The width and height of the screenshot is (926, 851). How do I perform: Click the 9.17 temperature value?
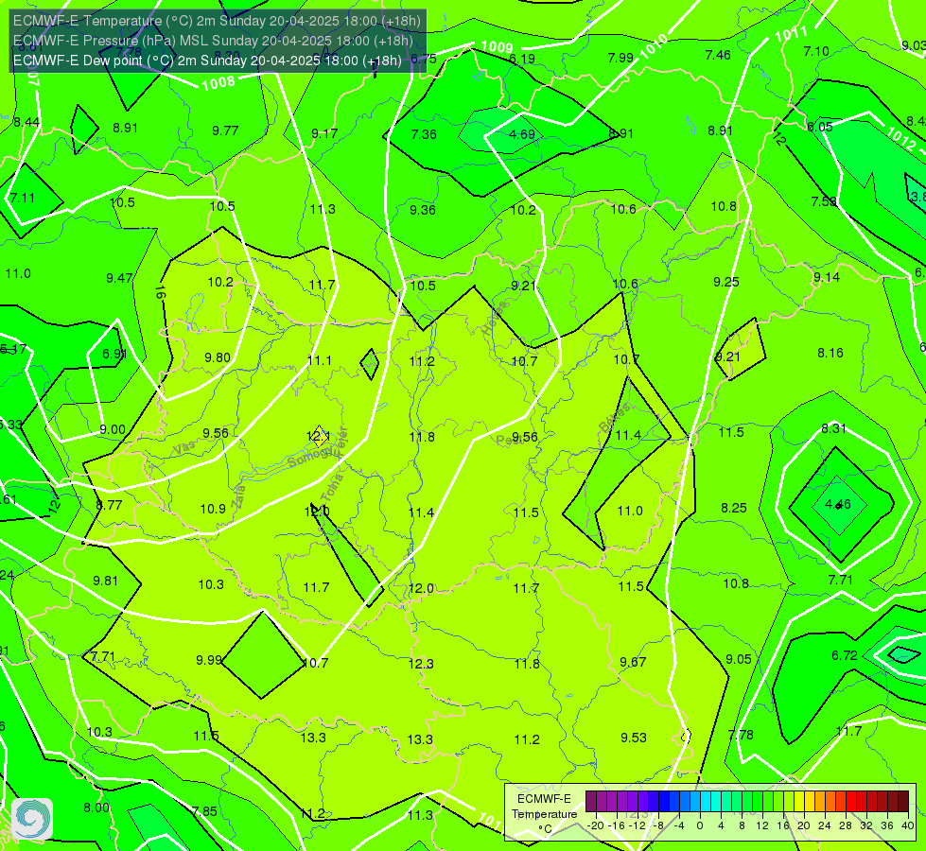tap(324, 133)
